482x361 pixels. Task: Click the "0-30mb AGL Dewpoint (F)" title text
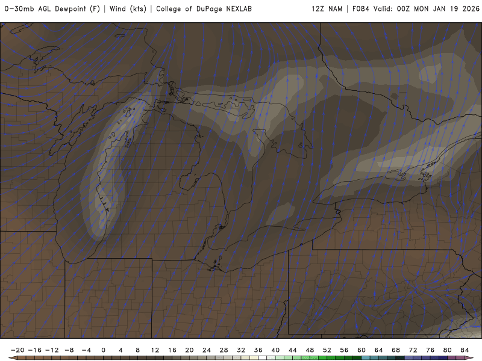[x=52, y=9]
